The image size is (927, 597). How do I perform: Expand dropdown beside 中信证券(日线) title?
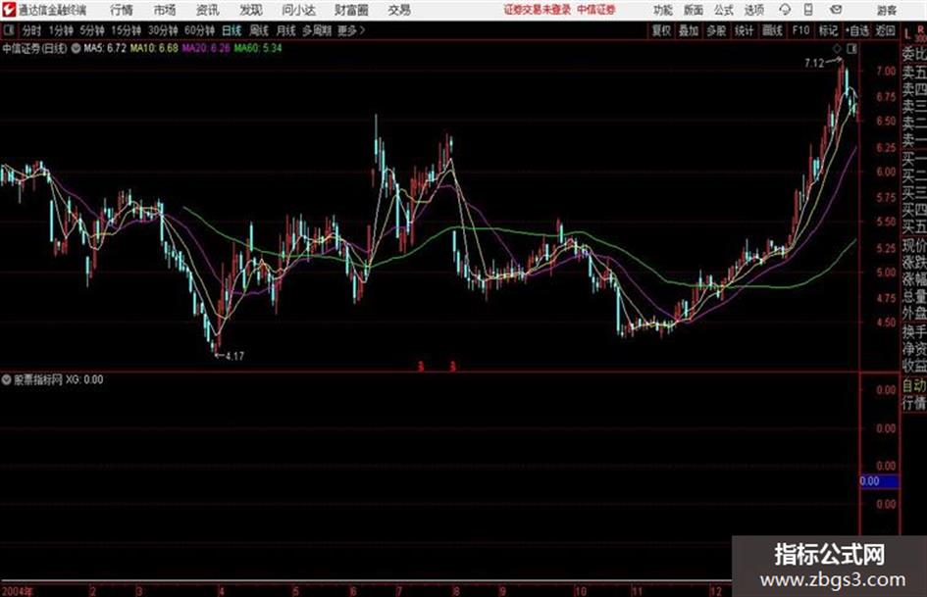76,48
